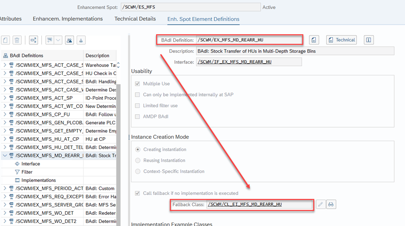Click the document icon next to BAdI Definition
This screenshot has height=226, width=405.
(x=314, y=40)
